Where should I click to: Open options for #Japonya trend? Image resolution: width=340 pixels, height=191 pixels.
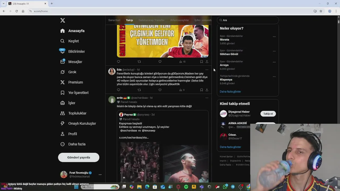point(274,77)
